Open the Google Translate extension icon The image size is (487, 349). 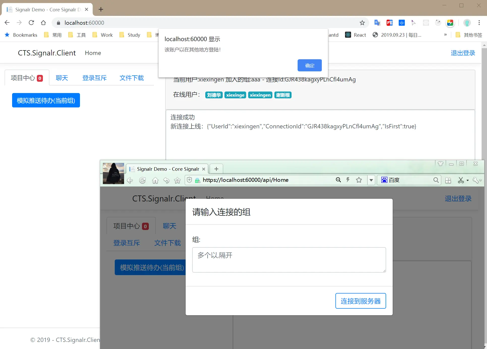[x=377, y=23]
